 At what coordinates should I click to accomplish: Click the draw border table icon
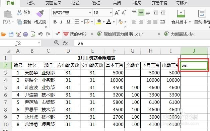(87, 22)
